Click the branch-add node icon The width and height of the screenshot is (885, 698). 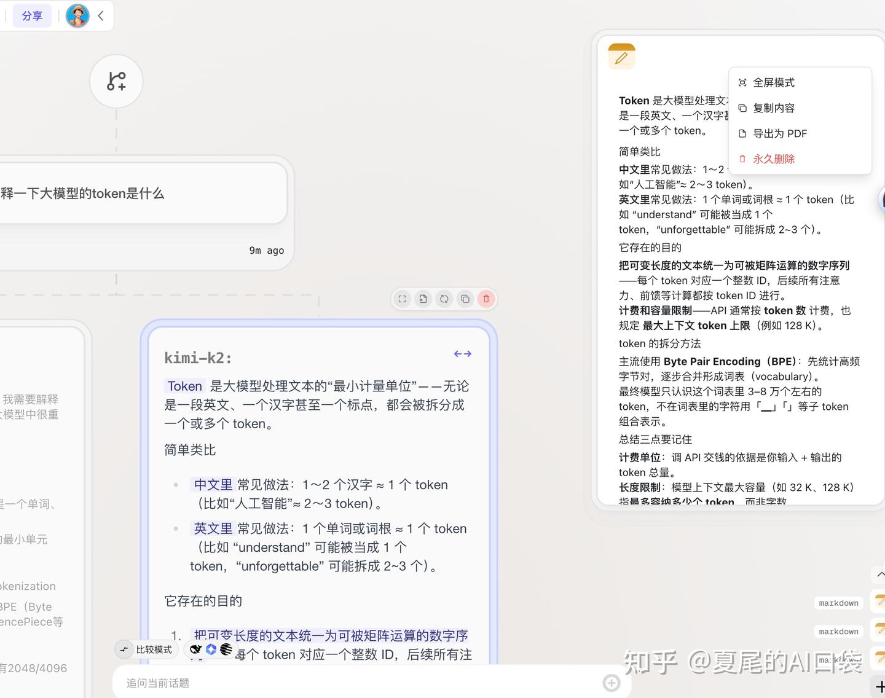(x=116, y=81)
